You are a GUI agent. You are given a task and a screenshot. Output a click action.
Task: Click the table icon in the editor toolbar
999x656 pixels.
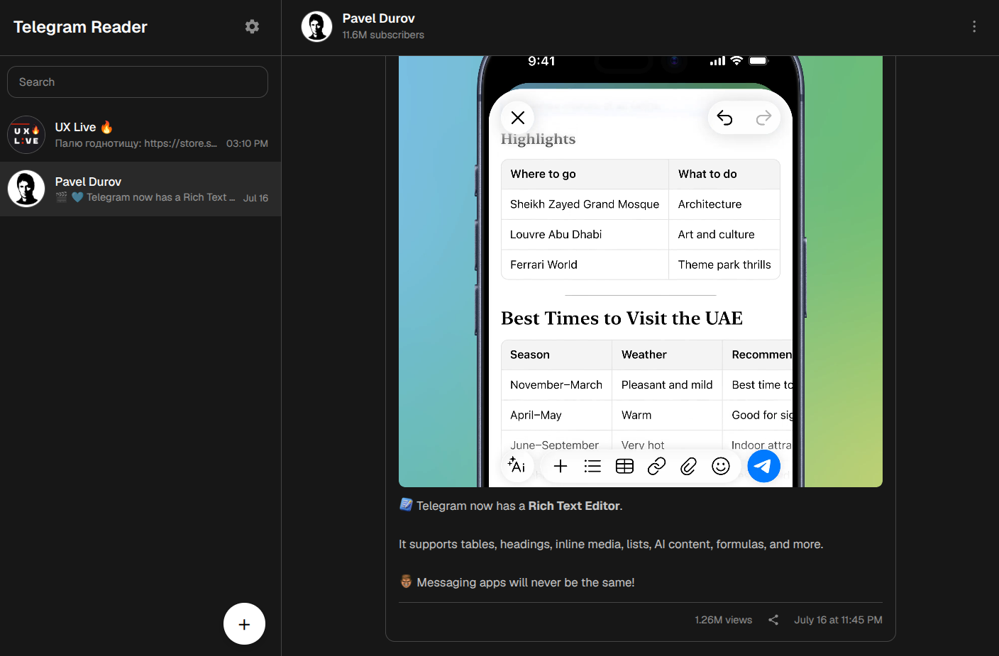[624, 466]
